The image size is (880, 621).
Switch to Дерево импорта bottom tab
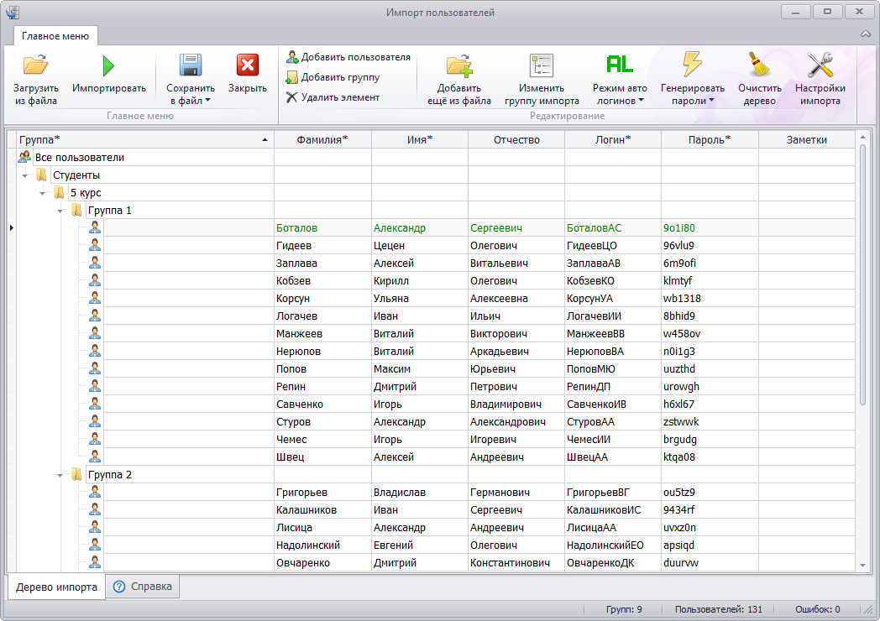[56, 587]
